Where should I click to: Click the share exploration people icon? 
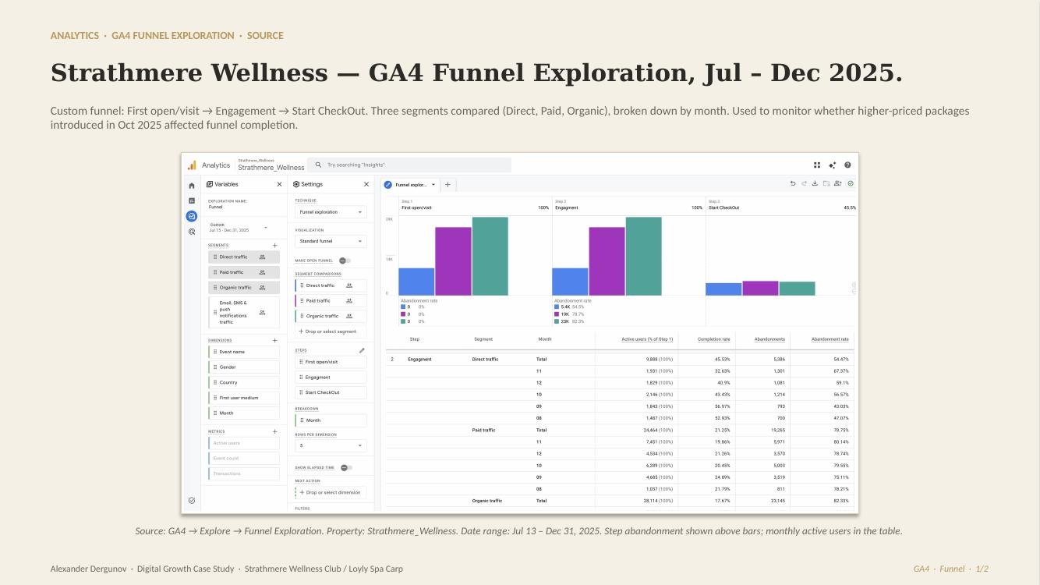click(x=837, y=184)
